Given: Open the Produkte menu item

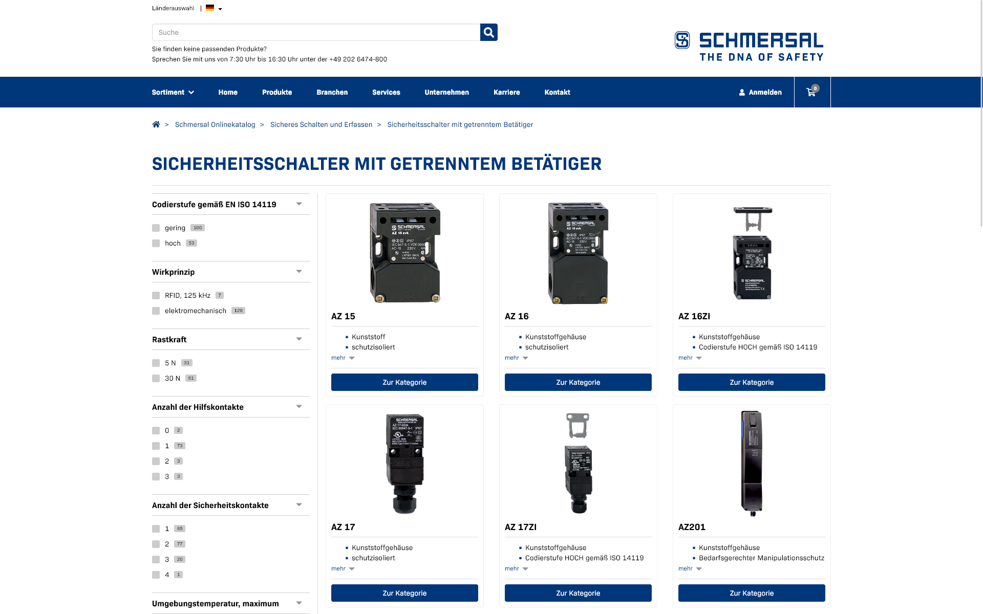Looking at the screenshot, I should (x=277, y=92).
